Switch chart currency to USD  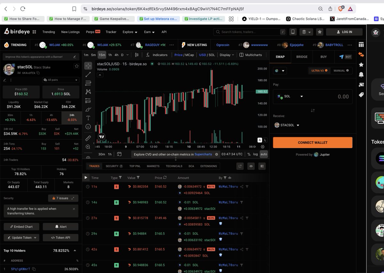pos(203,55)
